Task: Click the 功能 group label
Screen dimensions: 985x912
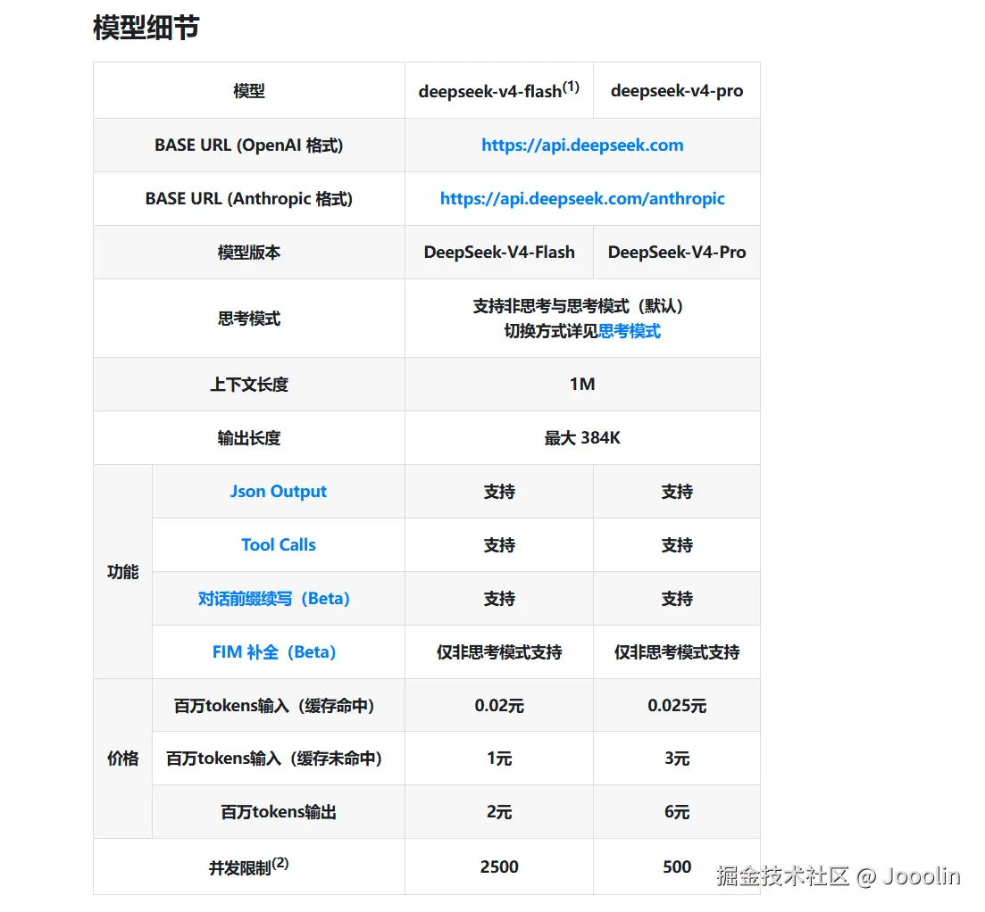Action: (x=123, y=572)
